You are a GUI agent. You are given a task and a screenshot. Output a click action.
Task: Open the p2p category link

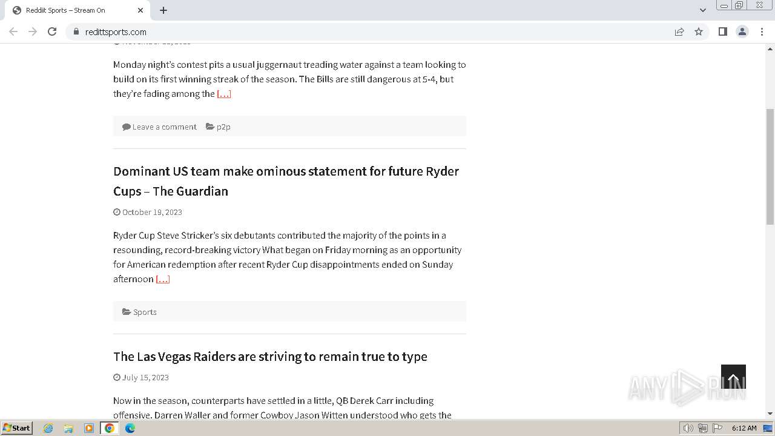pos(223,127)
